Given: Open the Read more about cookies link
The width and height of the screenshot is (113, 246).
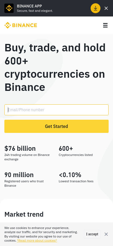Looking at the screenshot, I should (x=37, y=241).
